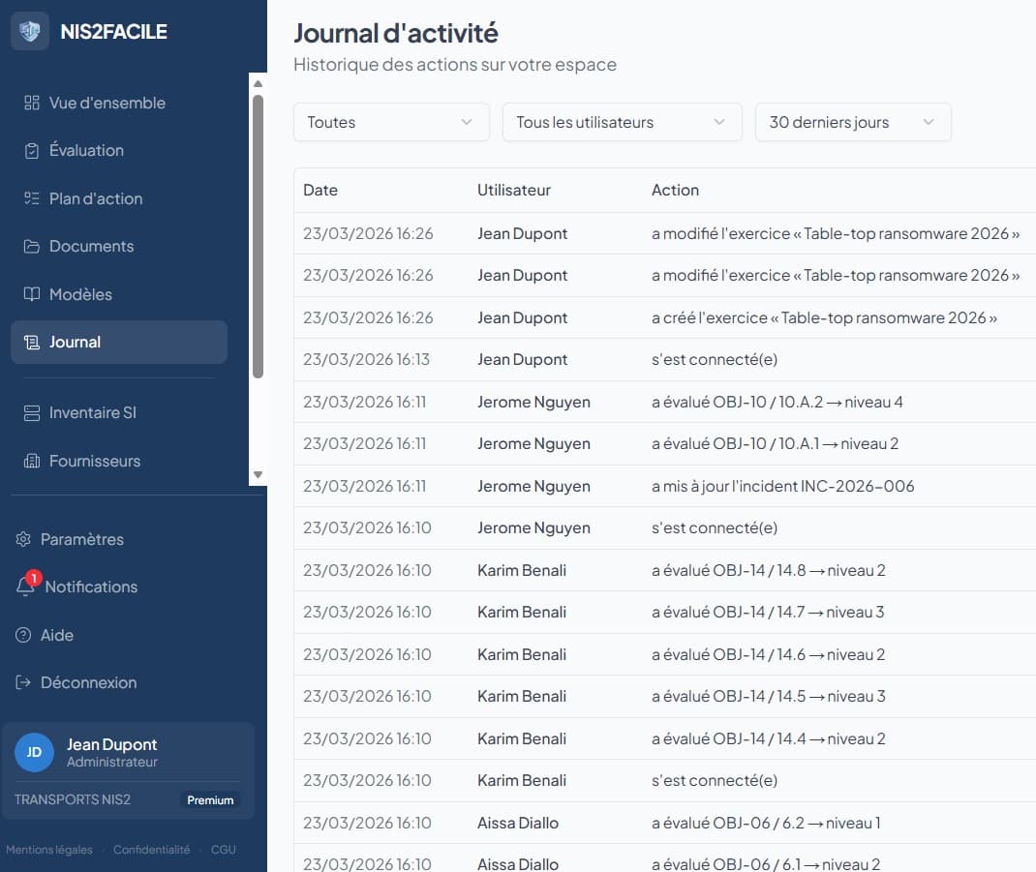
Task: Open the Mentions légales link
Action: [x=49, y=850]
